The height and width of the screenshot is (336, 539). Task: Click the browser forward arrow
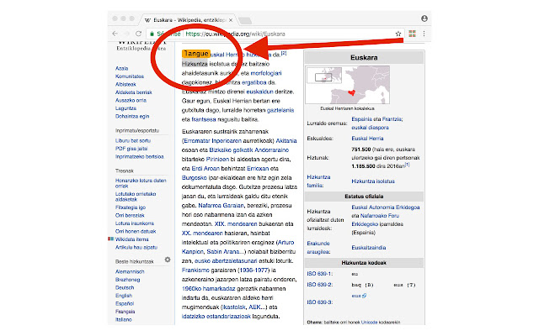[x=127, y=34]
